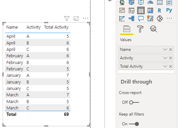Choose the Gauge visualization
This screenshot has width=178, height=128.
[x=150, y=2]
